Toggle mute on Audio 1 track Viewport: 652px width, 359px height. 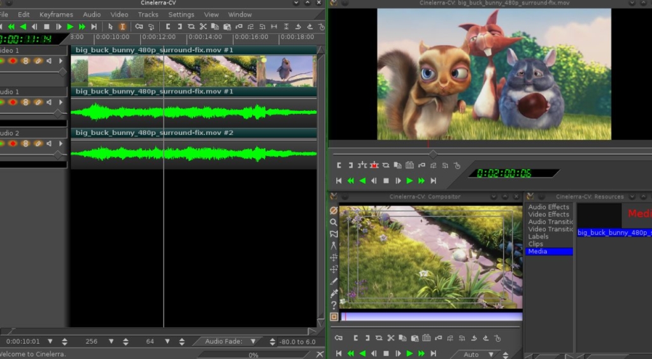click(49, 102)
